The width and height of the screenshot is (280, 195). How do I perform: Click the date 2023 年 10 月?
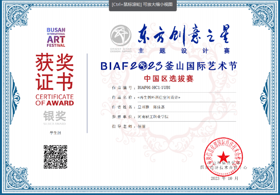pyautogui.click(x=224, y=178)
